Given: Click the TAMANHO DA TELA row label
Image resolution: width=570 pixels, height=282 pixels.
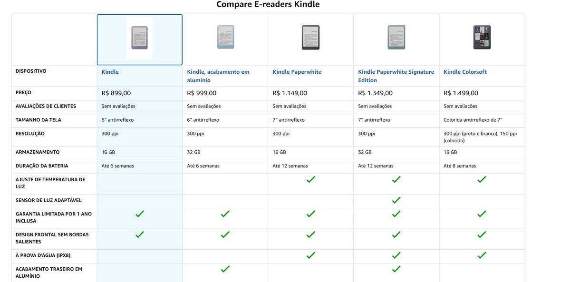Looking at the screenshot, I should (x=39, y=120).
